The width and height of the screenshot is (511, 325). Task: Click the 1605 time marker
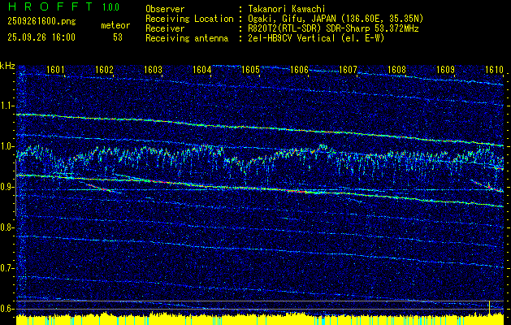tap(251, 70)
